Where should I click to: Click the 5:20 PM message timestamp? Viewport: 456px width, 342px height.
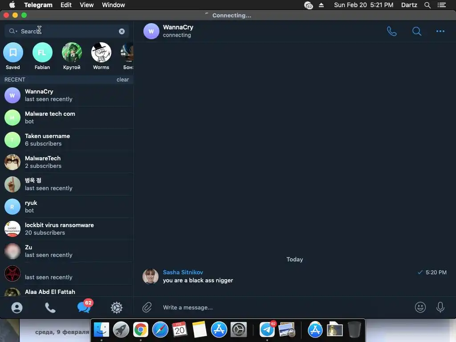coord(436,272)
